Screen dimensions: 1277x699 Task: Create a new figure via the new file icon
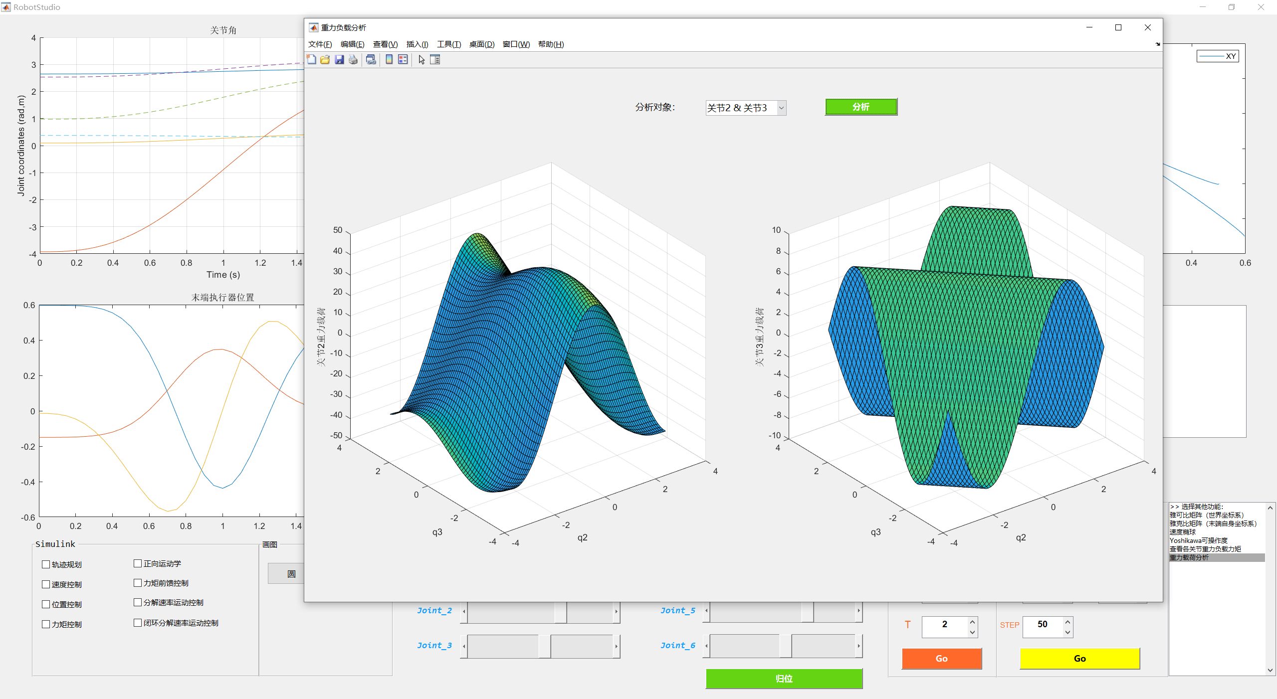click(311, 59)
